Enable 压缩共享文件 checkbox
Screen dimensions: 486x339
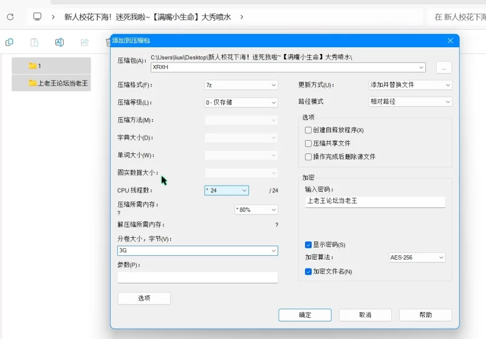308,143
